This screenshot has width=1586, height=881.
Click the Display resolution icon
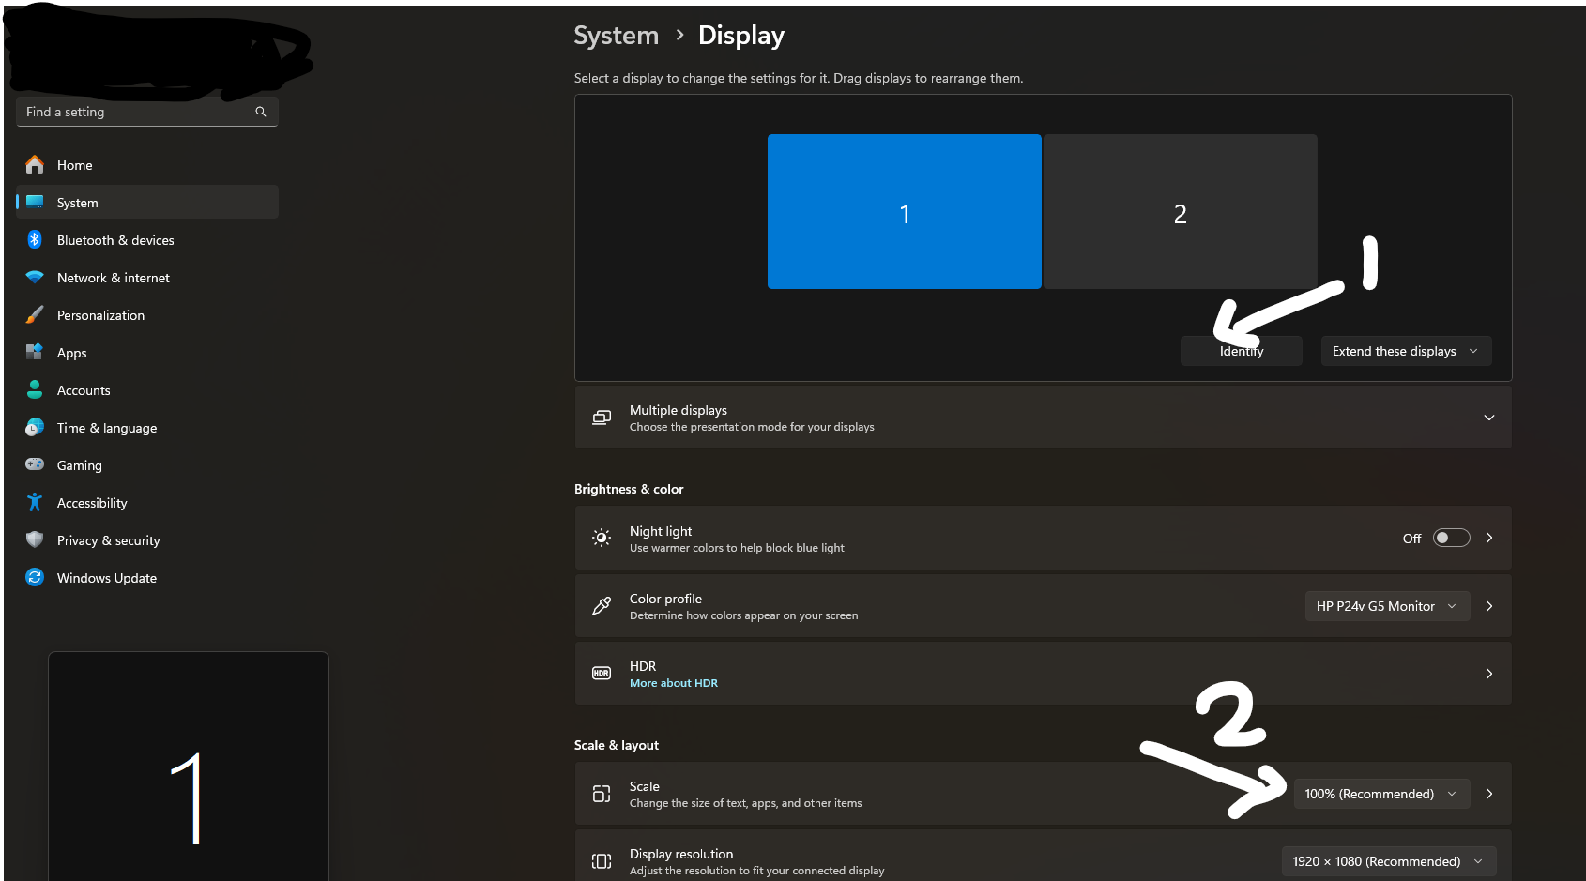[602, 861]
